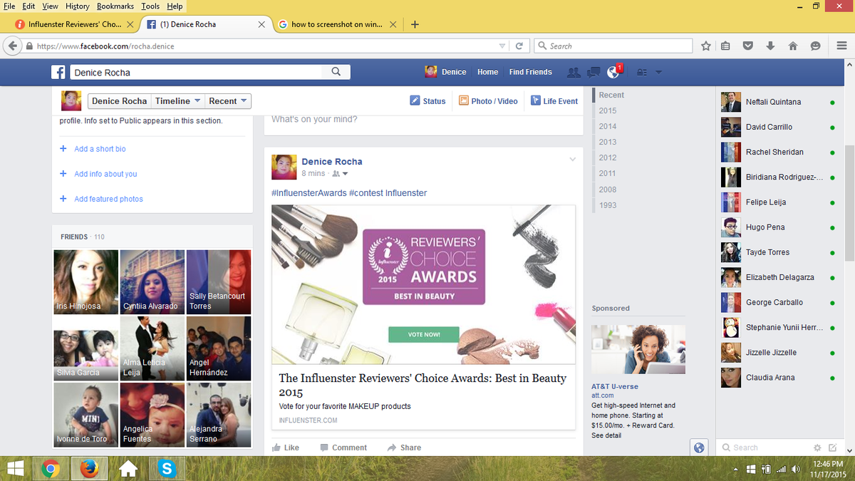The image size is (855, 481).
Task: Close the Denice Rocha tab
Action: (261, 24)
